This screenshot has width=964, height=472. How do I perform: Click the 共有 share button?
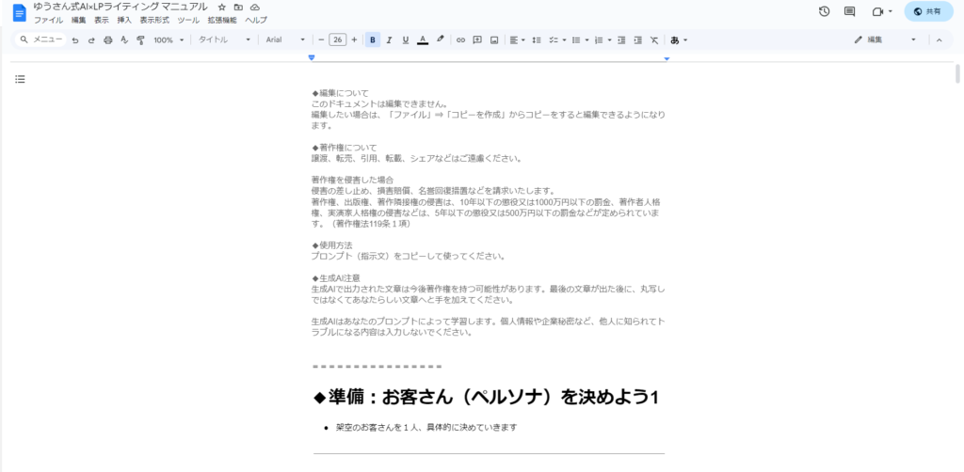(x=927, y=11)
